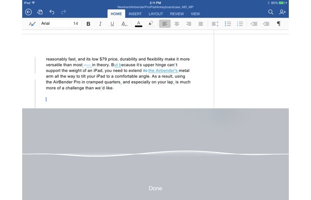This screenshot has width=311, height=200.
Task: Tap the text cursor on empty line
Action: coord(46,99)
